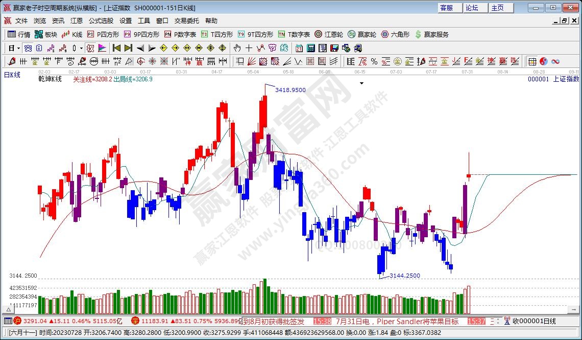Open the 公式选股 menu
Screen dimensions: 582x340
101,21
